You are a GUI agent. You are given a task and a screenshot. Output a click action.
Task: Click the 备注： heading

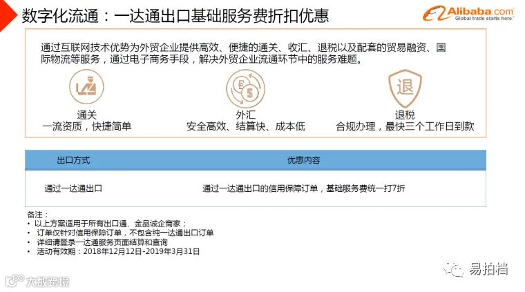tap(37, 215)
